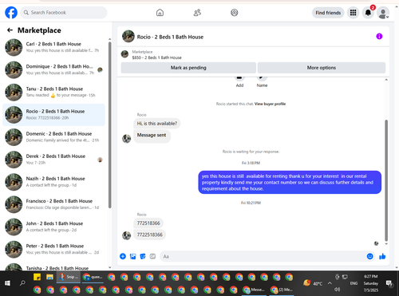399x296 pixels.
Task: Switch to Snipping Tool taskbar item
Action: pos(69,277)
